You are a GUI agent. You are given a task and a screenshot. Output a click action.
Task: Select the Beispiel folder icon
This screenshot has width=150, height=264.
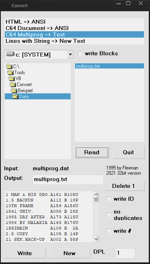tap(14, 91)
